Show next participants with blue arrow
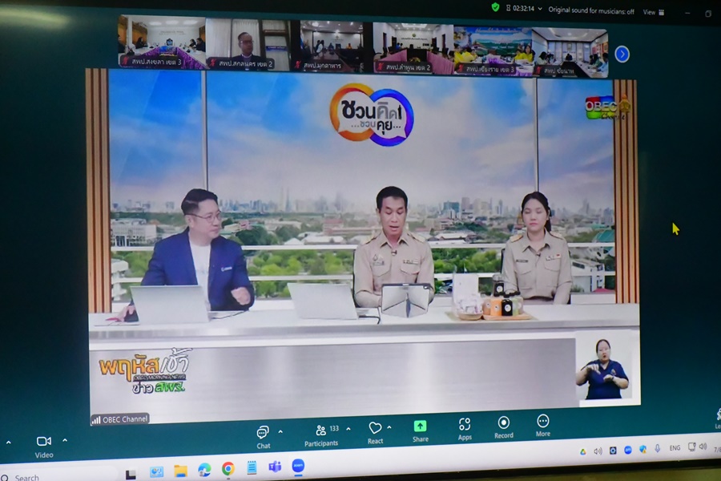The width and height of the screenshot is (721, 481). pos(622,54)
